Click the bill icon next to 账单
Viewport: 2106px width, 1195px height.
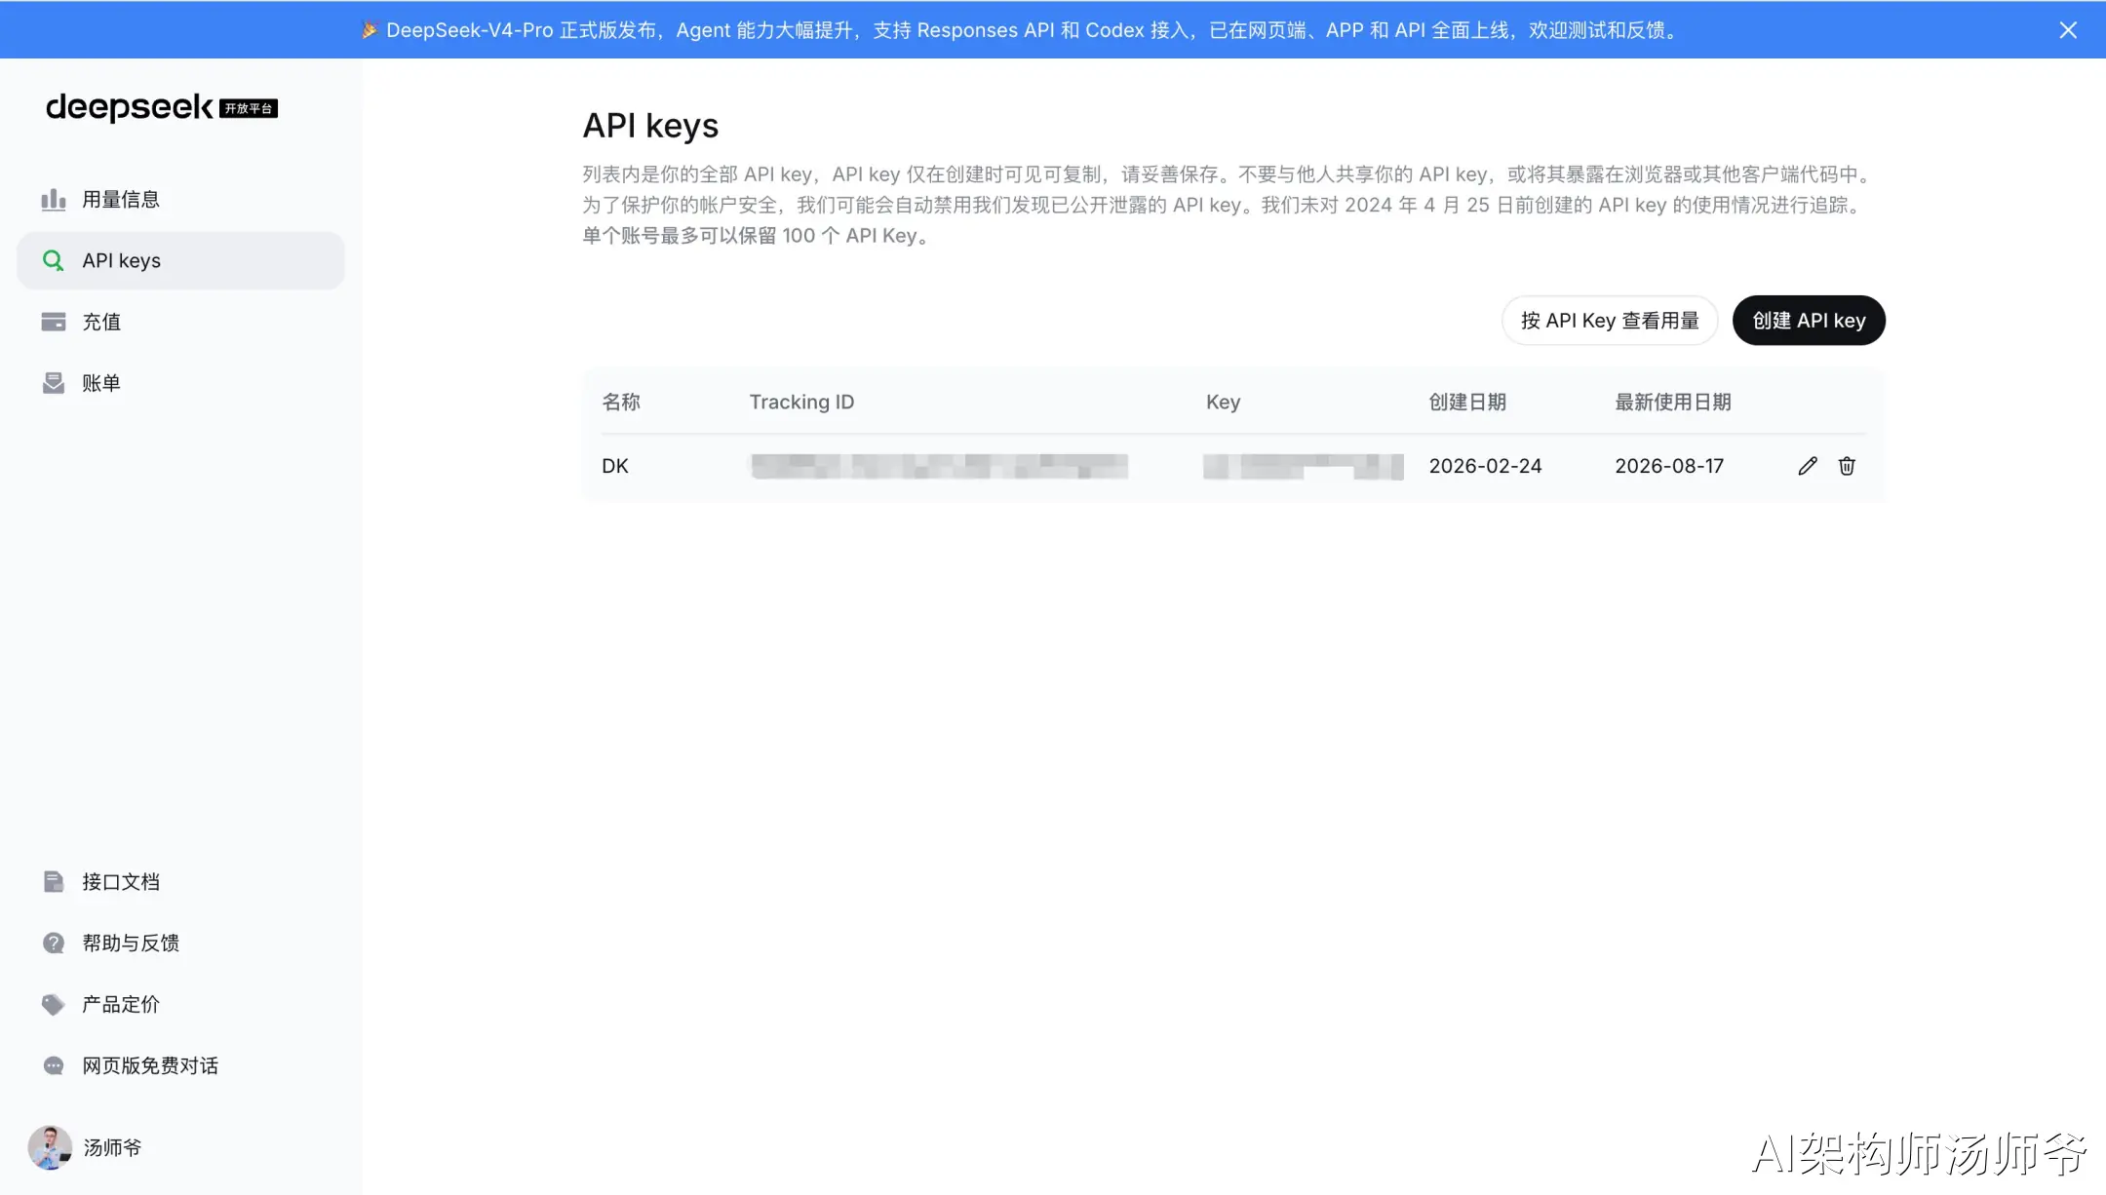tap(54, 383)
